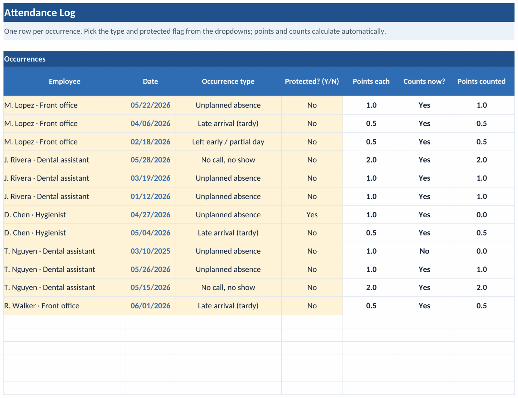This screenshot has height=398, width=518.
Task: Click first empty Employee cell below R. Walker
Action: tap(65, 322)
